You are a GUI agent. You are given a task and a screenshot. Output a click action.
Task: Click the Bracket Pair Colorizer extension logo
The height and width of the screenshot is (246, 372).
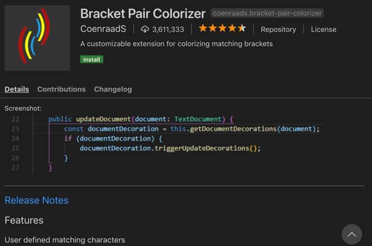[37, 38]
